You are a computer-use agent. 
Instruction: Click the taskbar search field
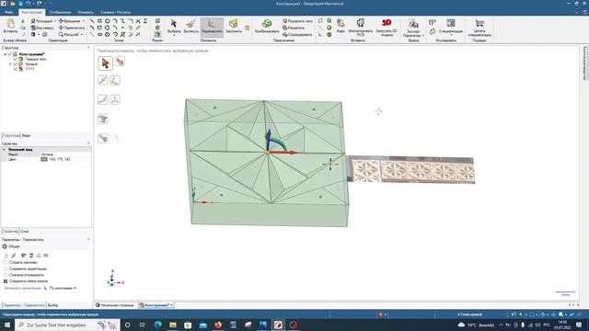tap(67, 325)
